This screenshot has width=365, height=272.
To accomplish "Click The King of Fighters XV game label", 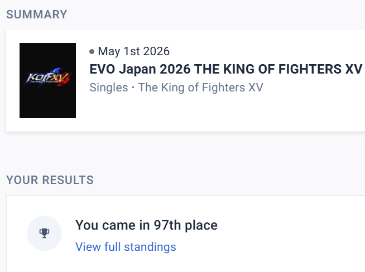I will [201, 88].
